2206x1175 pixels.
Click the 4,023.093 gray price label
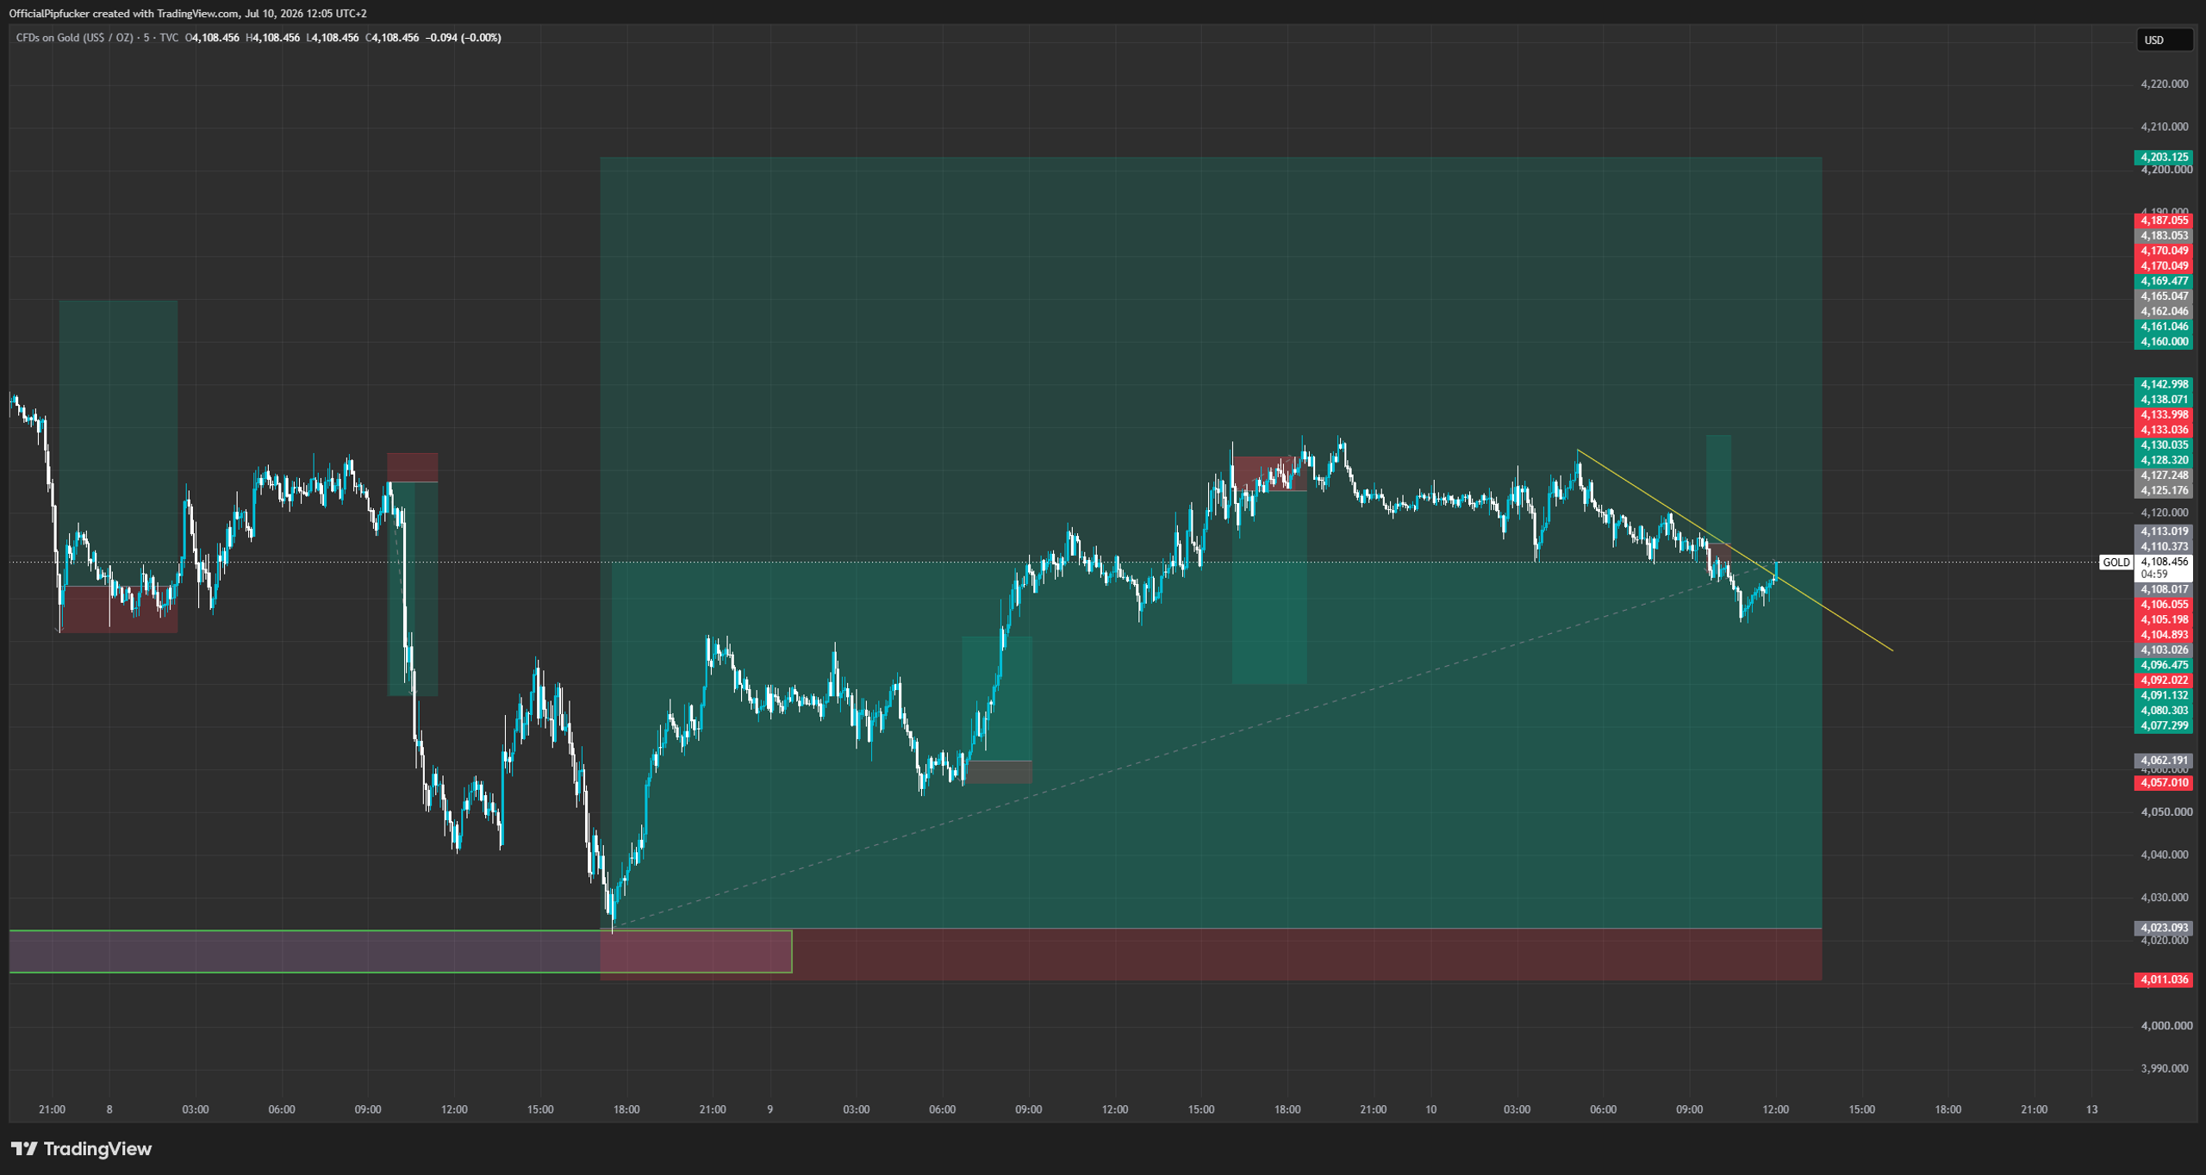pos(2164,929)
